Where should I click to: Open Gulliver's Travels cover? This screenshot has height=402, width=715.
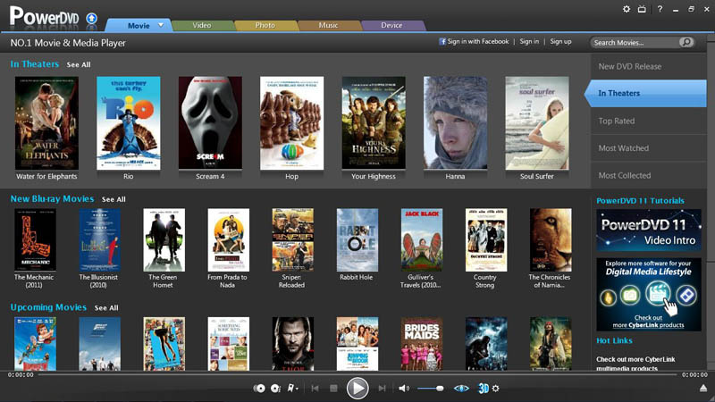(x=421, y=240)
